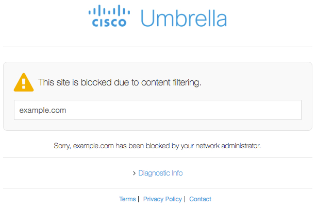Click the yellow warning triangle icon

[23, 82]
